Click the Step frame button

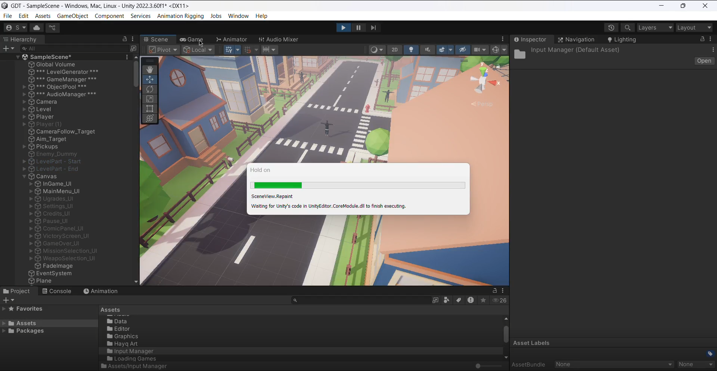373,28
